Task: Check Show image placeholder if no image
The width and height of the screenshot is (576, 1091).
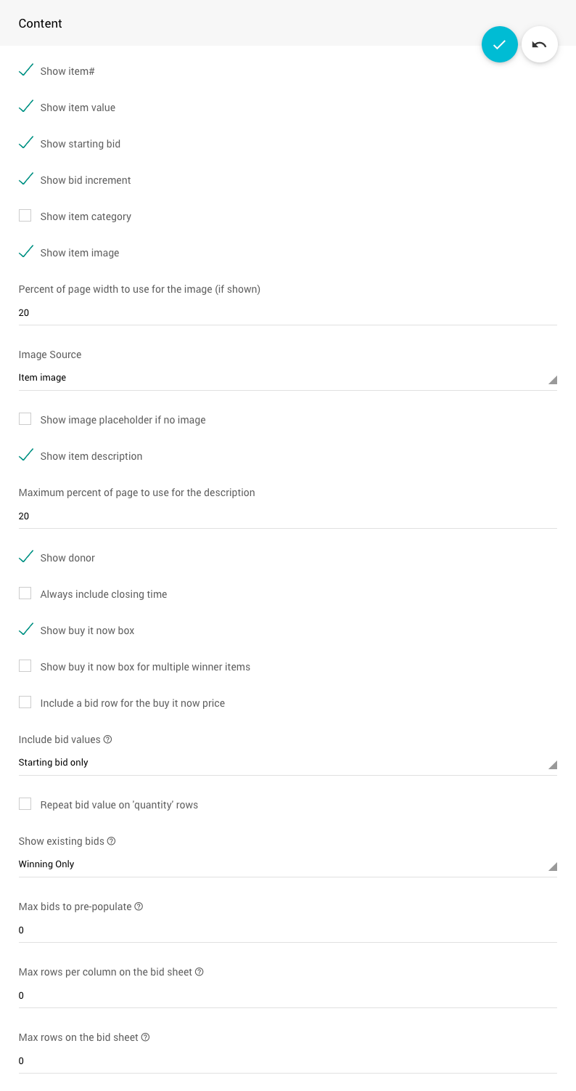Action: 25,419
